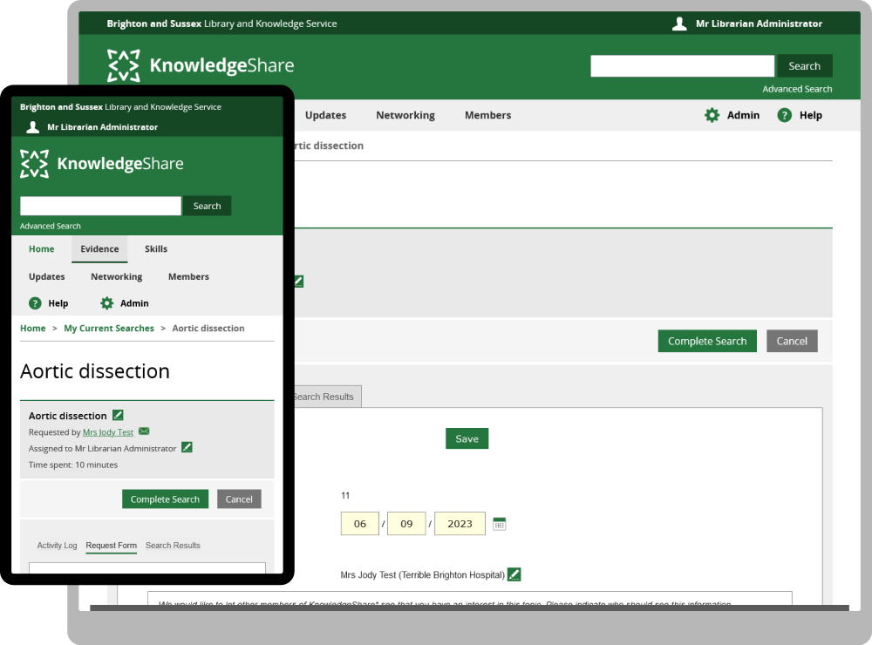Open Help question mark in desktop navigation
The image size is (872, 645).
[785, 115]
